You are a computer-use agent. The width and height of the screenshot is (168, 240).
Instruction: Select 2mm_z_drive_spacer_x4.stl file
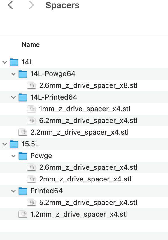pos(84,179)
